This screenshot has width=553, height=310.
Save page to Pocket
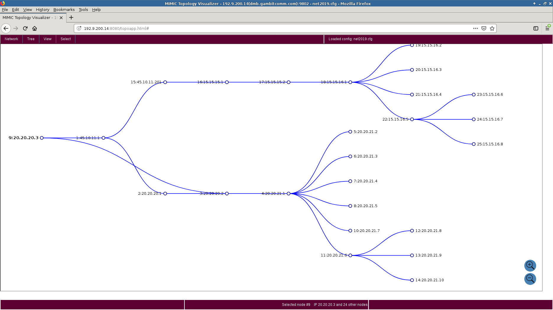tap(484, 28)
